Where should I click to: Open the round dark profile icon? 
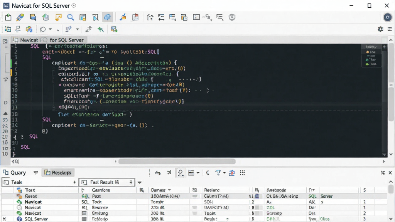387,17
